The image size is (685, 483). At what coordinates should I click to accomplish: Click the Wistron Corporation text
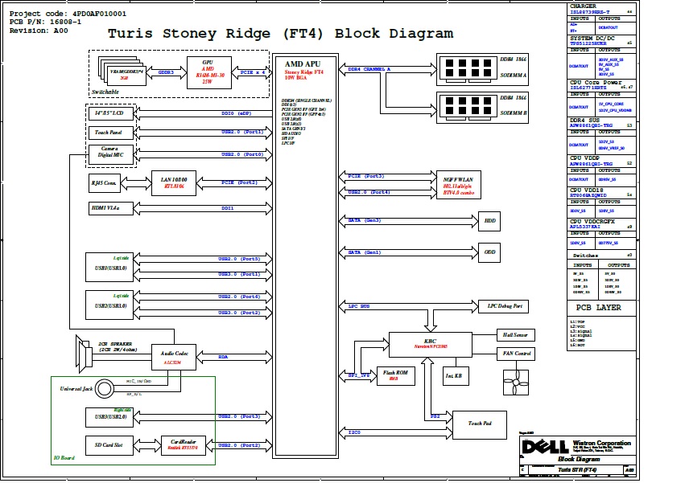coord(601,443)
